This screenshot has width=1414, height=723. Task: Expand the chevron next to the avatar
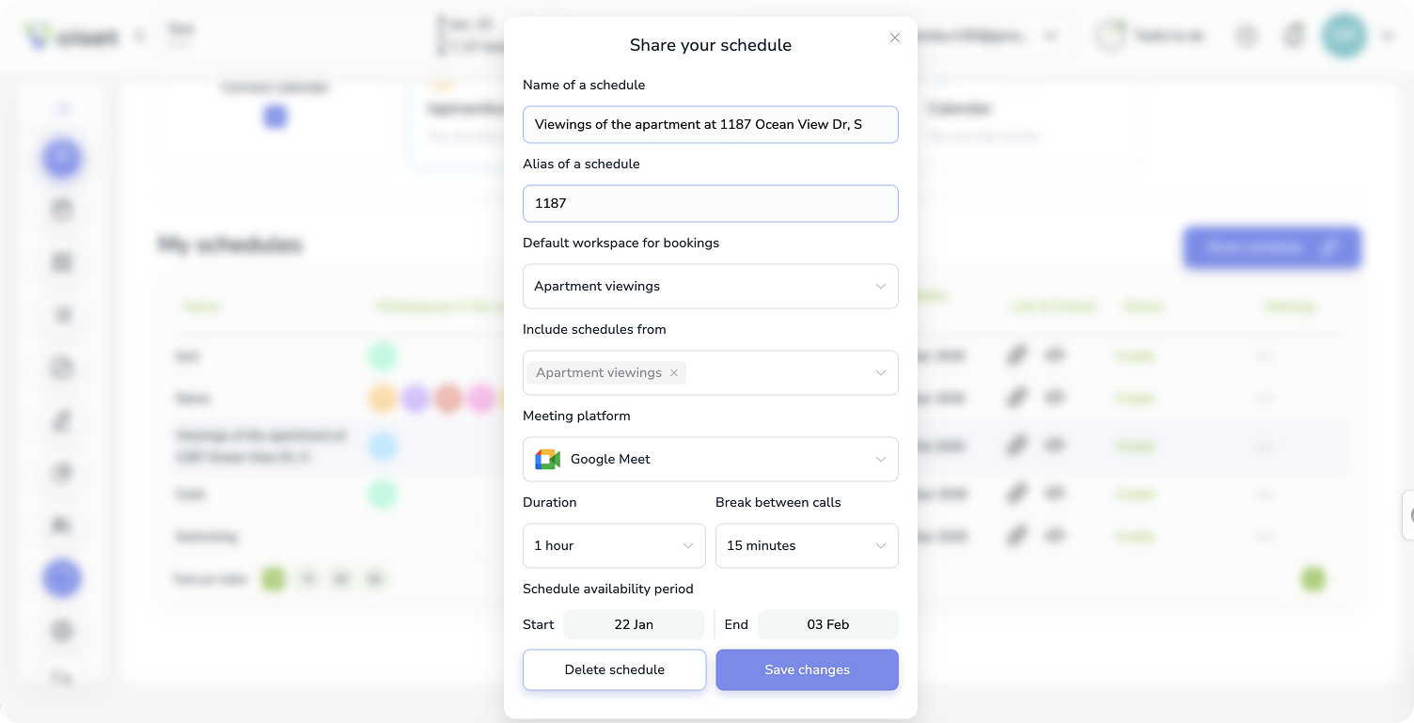click(1388, 35)
